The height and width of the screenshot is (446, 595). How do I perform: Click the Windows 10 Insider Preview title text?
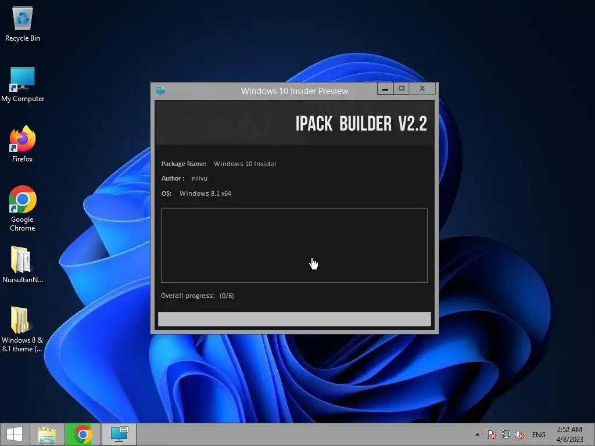pos(295,91)
